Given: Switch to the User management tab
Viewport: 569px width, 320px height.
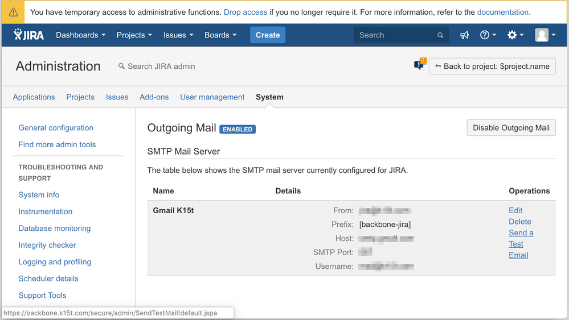Looking at the screenshot, I should pos(212,97).
